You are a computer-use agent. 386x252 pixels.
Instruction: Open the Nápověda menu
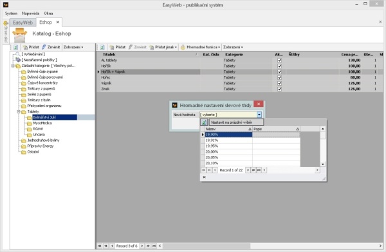(30, 14)
